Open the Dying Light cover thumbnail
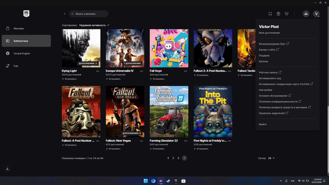 pyautogui.click(x=81, y=48)
